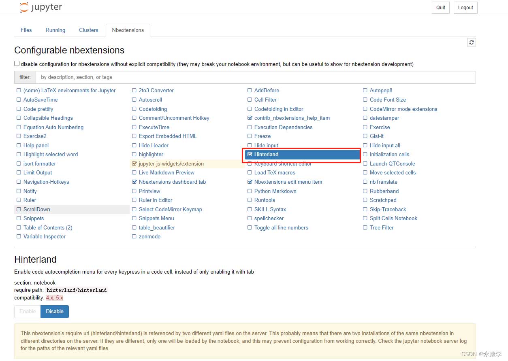Select the Move selected cells extension

coord(393,173)
